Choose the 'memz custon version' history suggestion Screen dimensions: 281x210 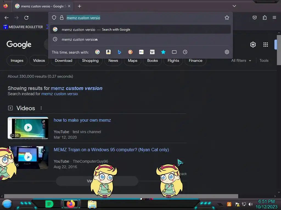tap(140, 39)
